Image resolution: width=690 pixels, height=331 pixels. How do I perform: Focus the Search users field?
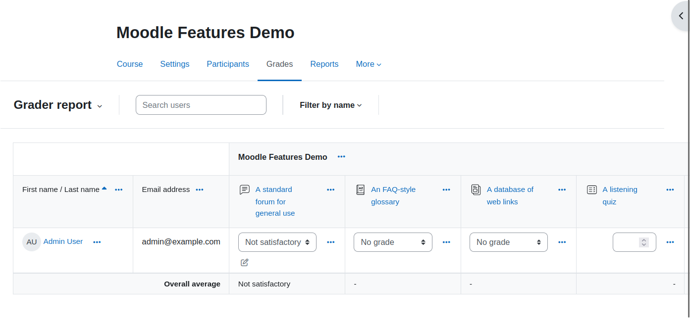201,105
